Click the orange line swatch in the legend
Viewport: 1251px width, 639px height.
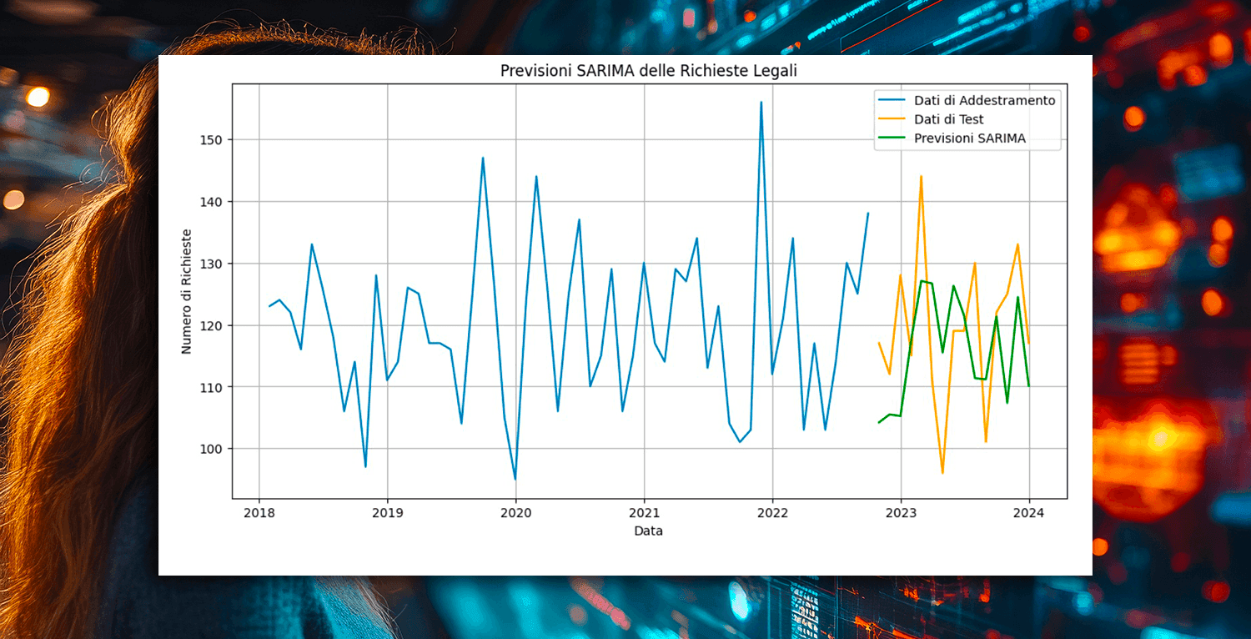892,120
